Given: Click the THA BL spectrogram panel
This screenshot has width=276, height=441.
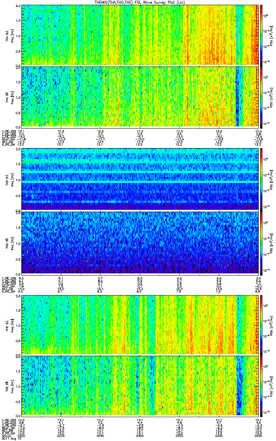Looking at the screenshot, I should (140, 35).
